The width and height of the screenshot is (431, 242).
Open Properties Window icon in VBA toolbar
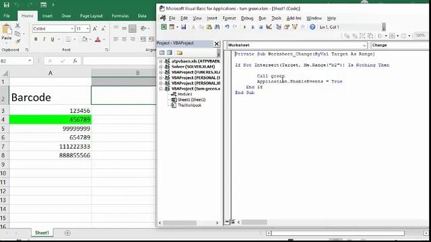[287, 27]
